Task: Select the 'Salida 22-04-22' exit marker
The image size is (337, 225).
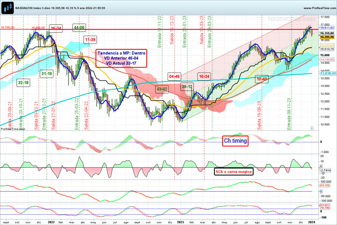Action: (x=86, y=116)
